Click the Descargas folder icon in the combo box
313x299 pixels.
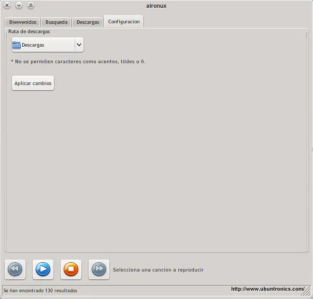click(17, 45)
